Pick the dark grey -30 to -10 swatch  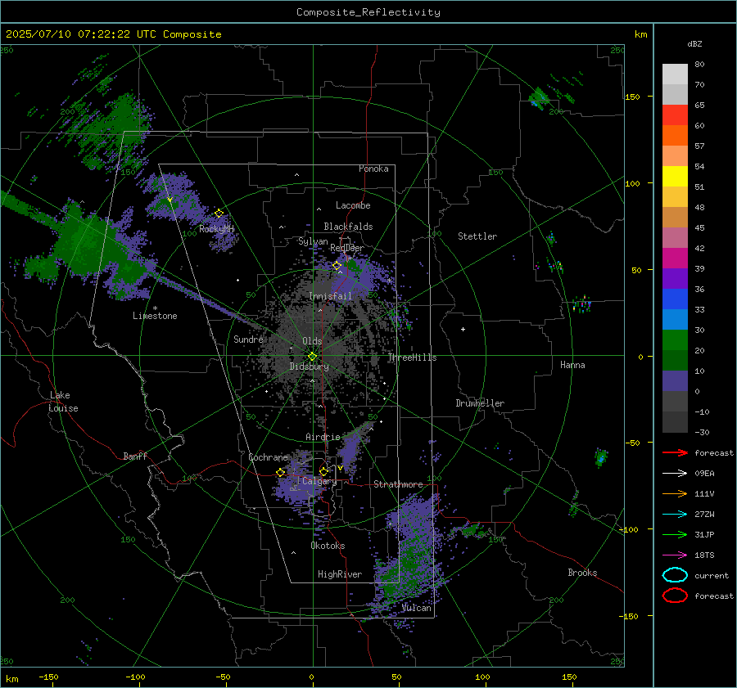pos(675,421)
